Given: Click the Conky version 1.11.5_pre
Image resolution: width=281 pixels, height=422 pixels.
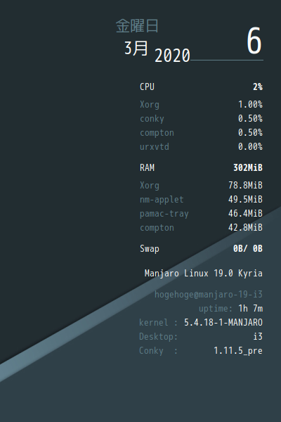Looking at the screenshot, I should [x=238, y=351].
